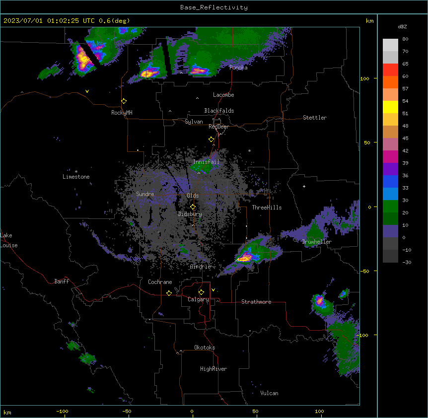Select the yellow diamond marker below Cochrane
This screenshot has width=428, height=418.
pyautogui.click(x=169, y=293)
